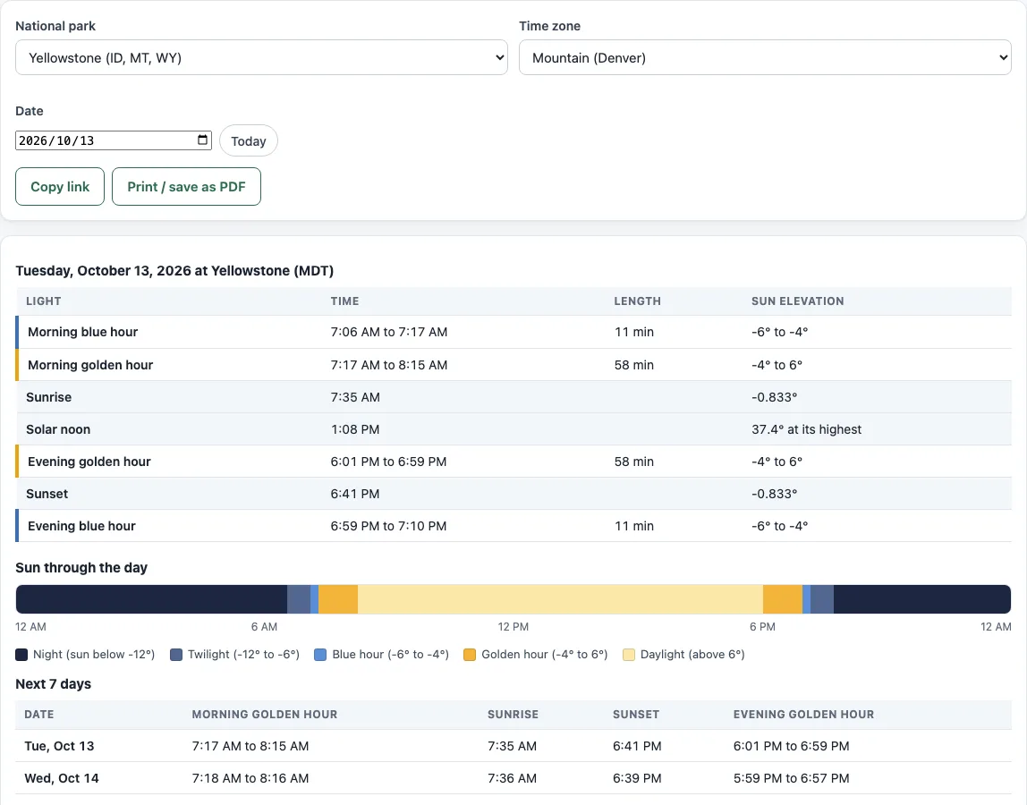Select the Solar noon row
1027x805 pixels.
pyautogui.click(x=513, y=429)
